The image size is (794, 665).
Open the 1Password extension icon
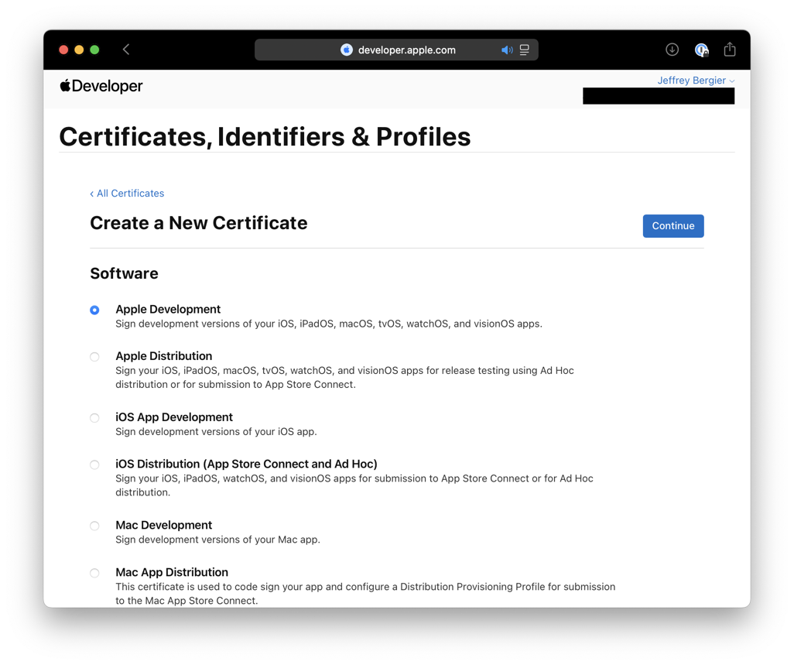click(701, 50)
